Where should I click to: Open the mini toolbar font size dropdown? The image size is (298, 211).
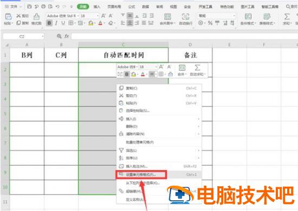[156, 67]
